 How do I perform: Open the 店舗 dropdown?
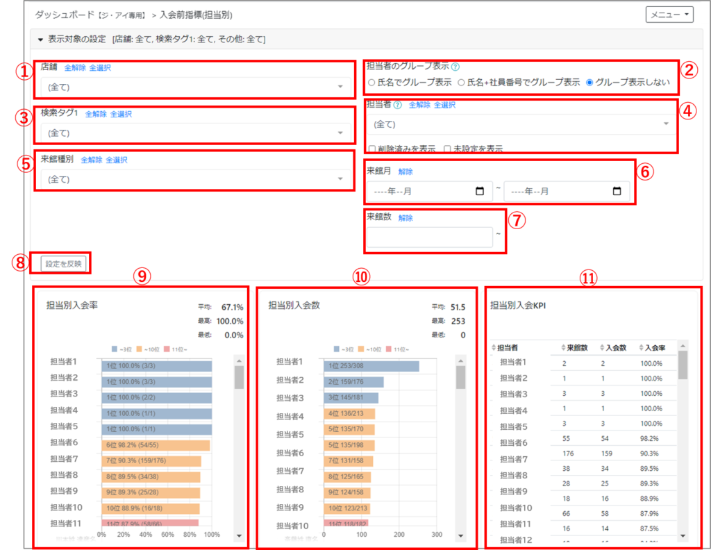point(194,87)
